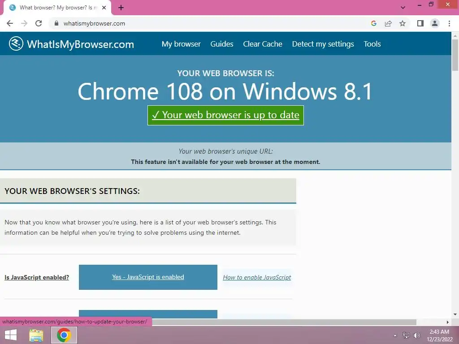
Task: Click the Chrome taskbar icon
Action: pyautogui.click(x=64, y=335)
